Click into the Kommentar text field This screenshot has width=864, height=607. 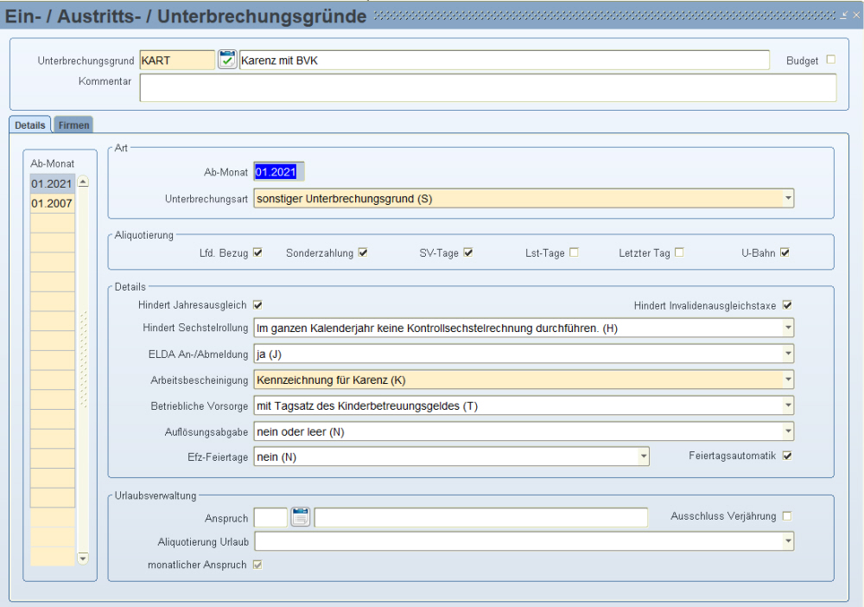click(487, 87)
